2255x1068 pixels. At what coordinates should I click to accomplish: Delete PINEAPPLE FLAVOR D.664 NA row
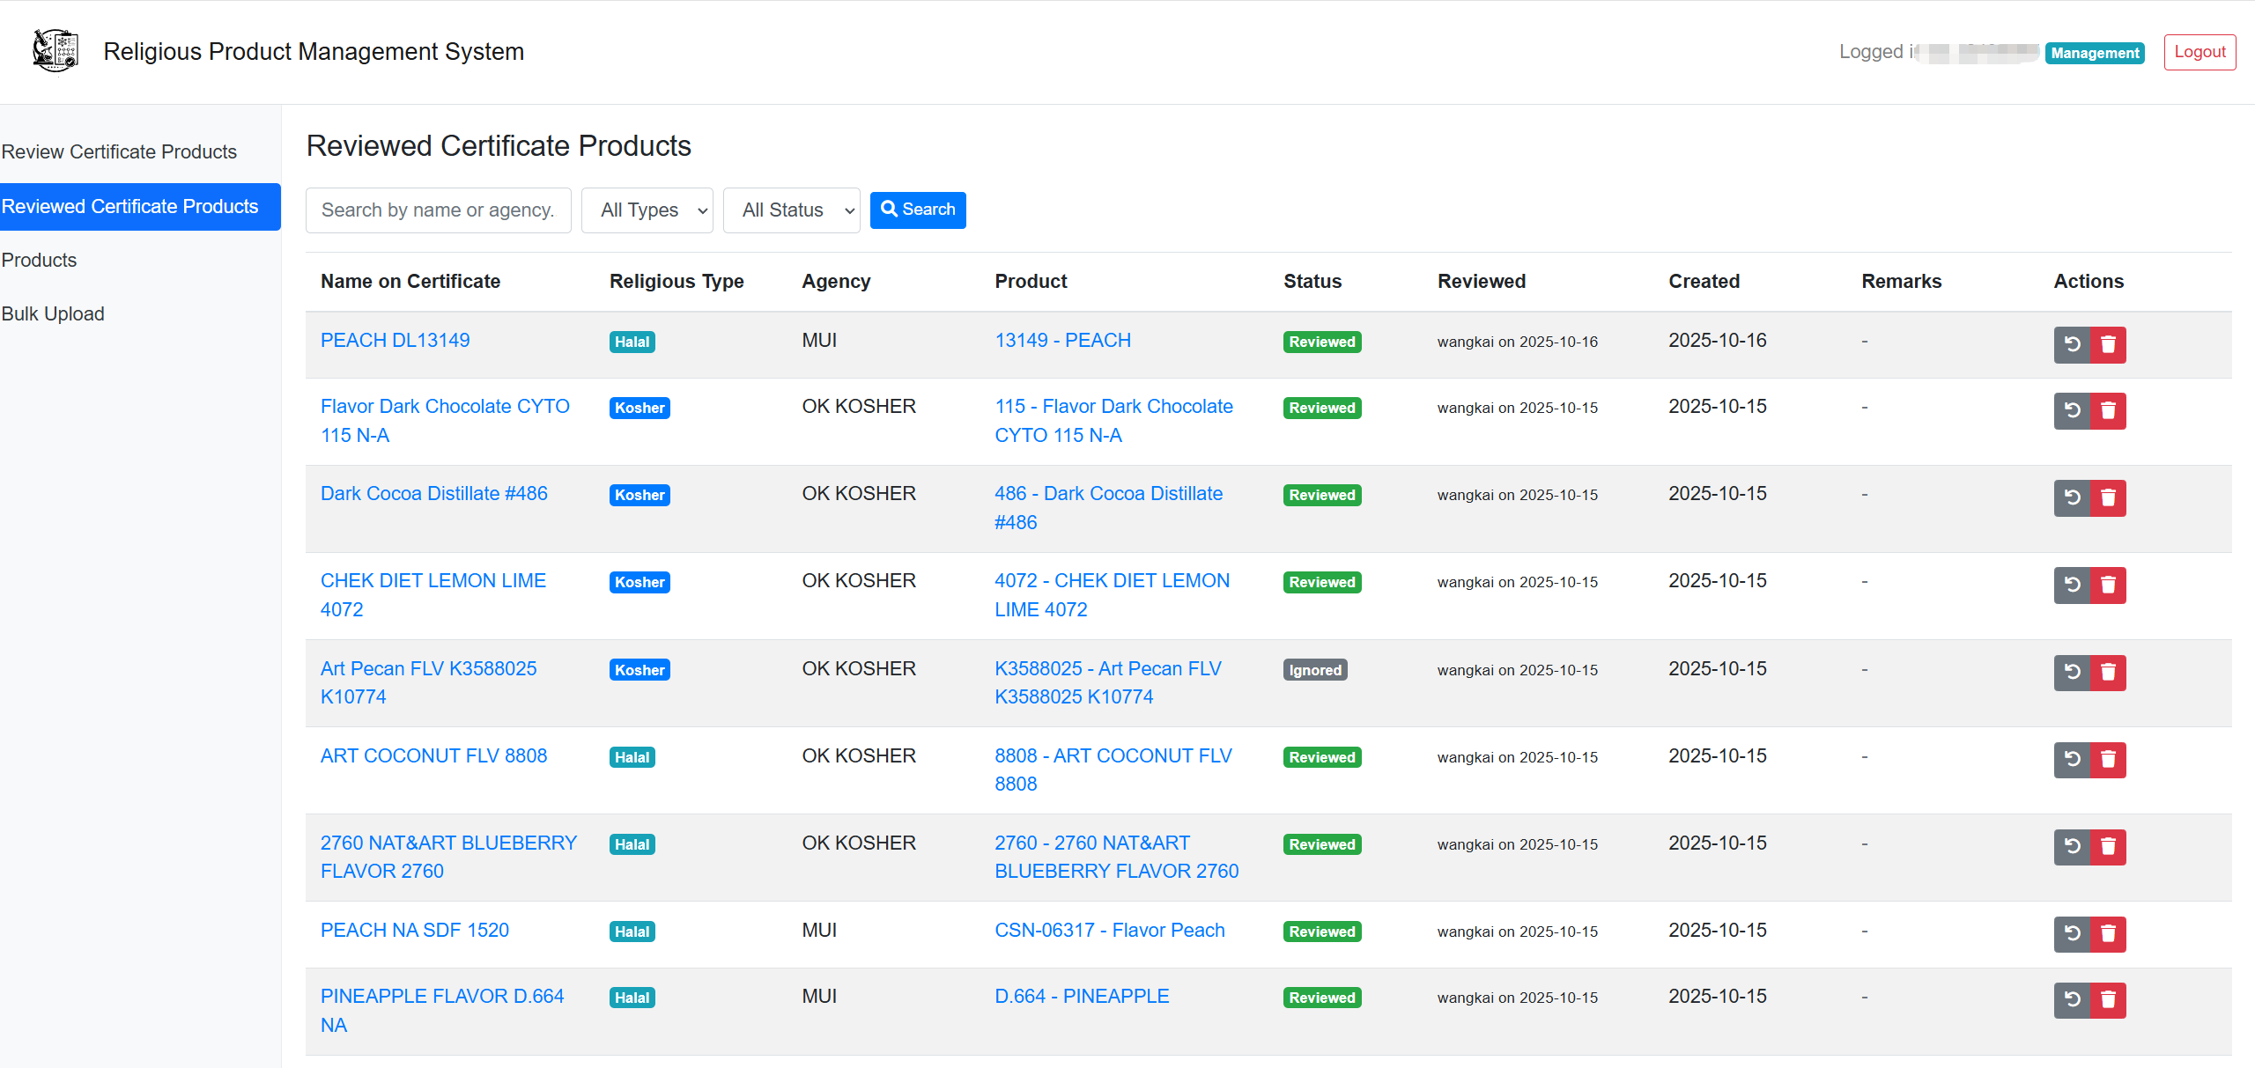click(x=2108, y=1000)
